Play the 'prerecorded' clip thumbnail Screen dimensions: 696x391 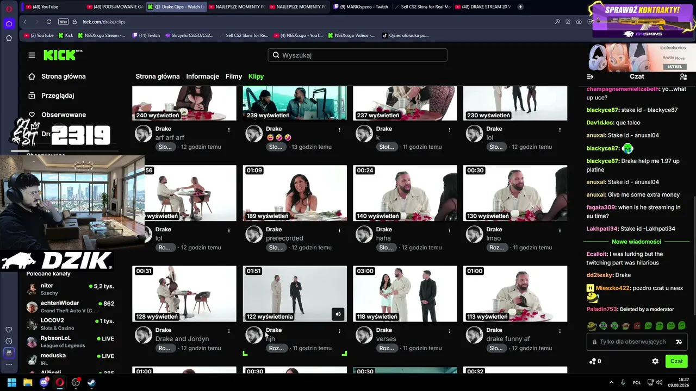point(295,193)
